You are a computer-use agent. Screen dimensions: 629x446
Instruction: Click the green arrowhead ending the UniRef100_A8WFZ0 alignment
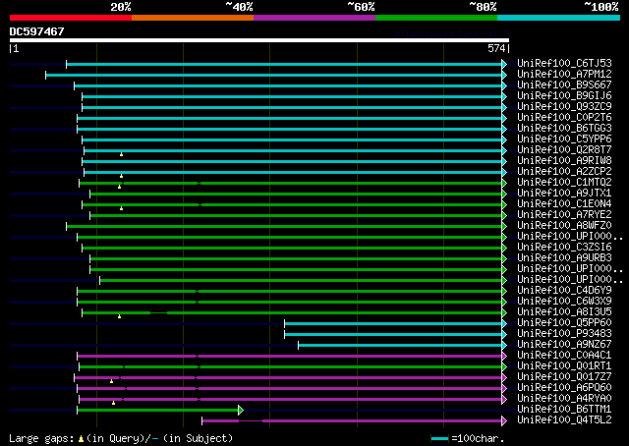[504, 227]
